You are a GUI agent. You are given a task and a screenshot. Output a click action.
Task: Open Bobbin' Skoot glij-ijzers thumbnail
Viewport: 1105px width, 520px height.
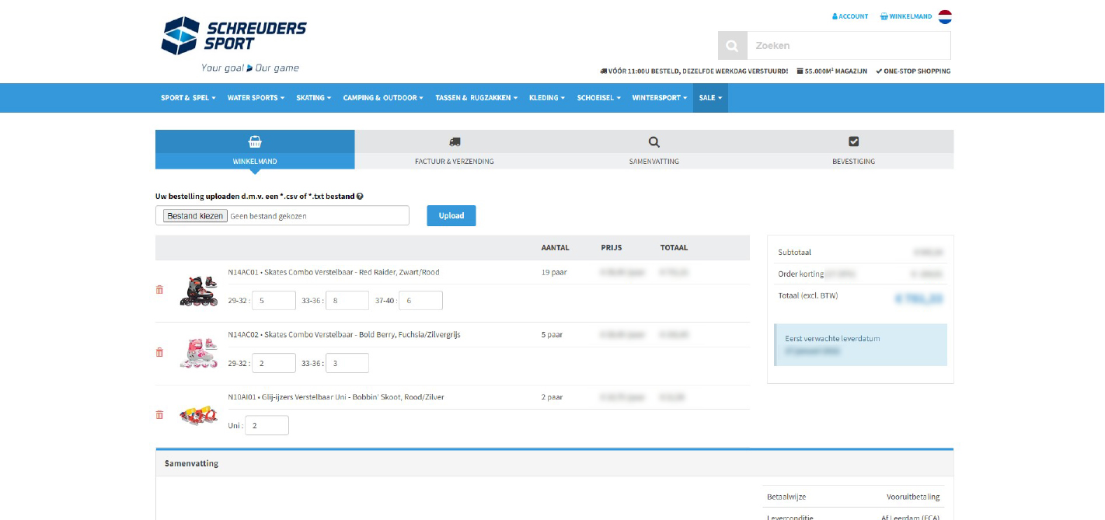[199, 415]
